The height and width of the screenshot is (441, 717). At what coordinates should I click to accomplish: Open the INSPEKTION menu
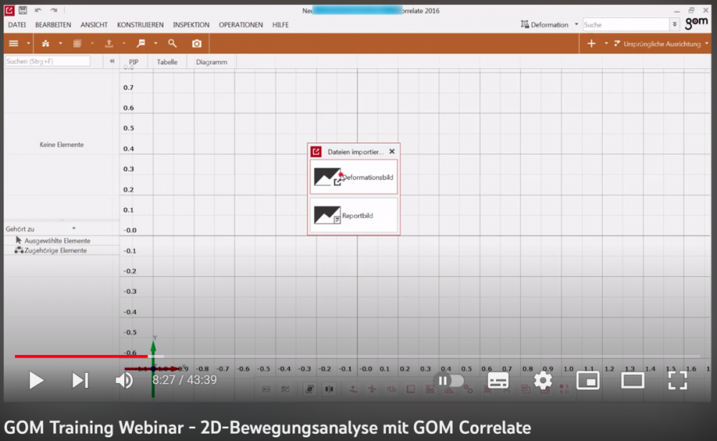tap(191, 24)
